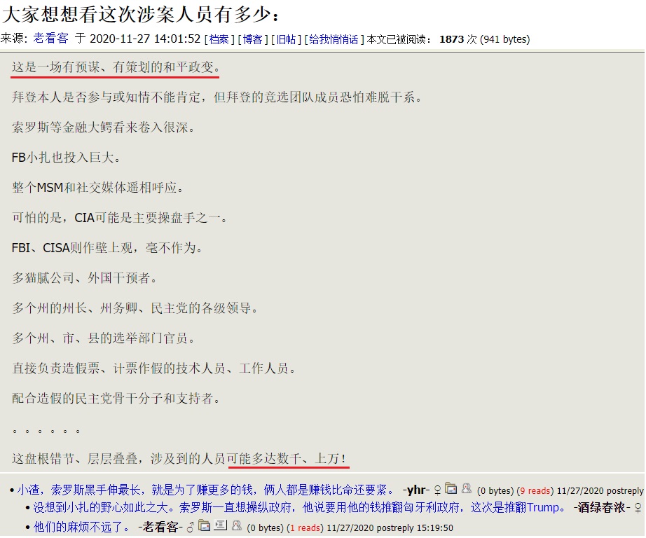This screenshot has height=538, width=646.
Task: Open author link 老看客 in header
Action: coord(50,39)
